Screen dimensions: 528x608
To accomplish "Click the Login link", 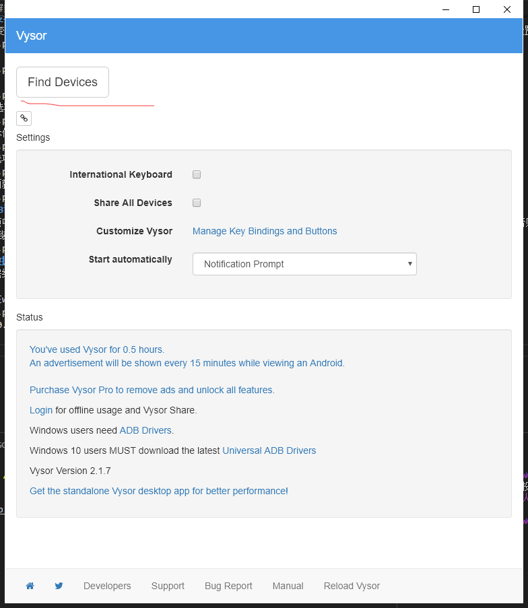I will point(41,410).
